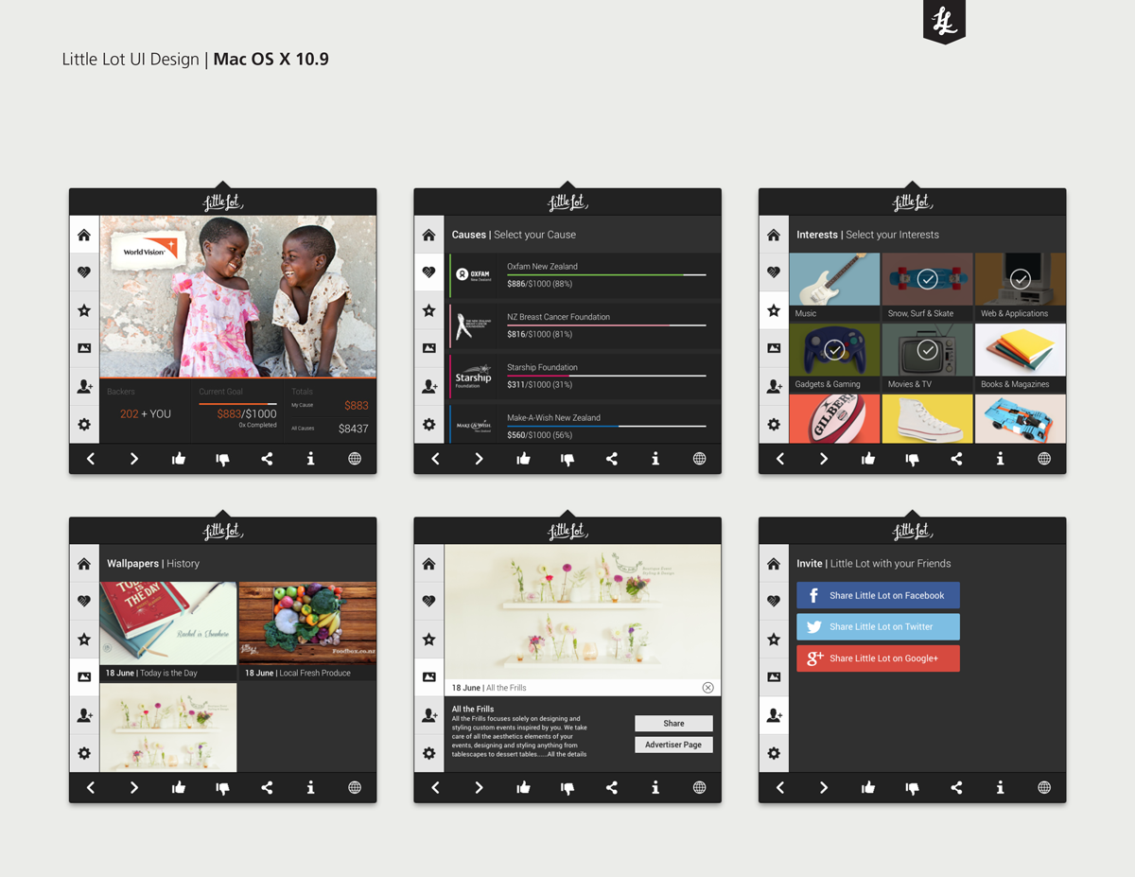The height and width of the screenshot is (877, 1135).
Task: Select the white sneaker interest tile
Action: pos(927,418)
